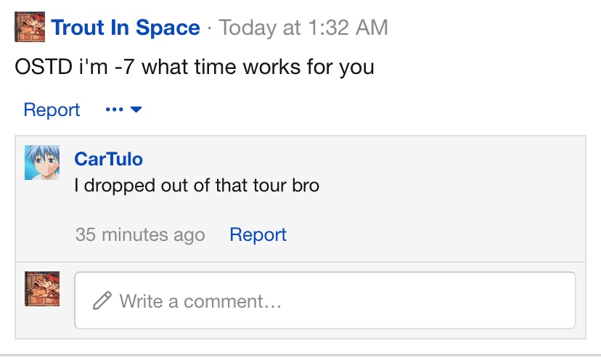
Task: Click Trout In Space's post avatar
Action: click(30, 28)
